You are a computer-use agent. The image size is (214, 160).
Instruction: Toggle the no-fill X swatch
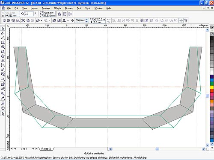212,34
